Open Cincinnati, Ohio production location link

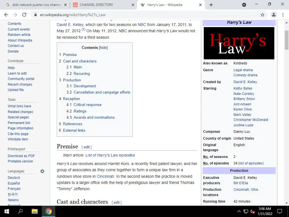click(x=246, y=190)
